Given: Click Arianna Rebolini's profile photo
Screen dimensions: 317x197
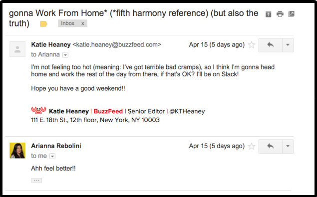Looking at the screenshot, I should coord(17,151).
